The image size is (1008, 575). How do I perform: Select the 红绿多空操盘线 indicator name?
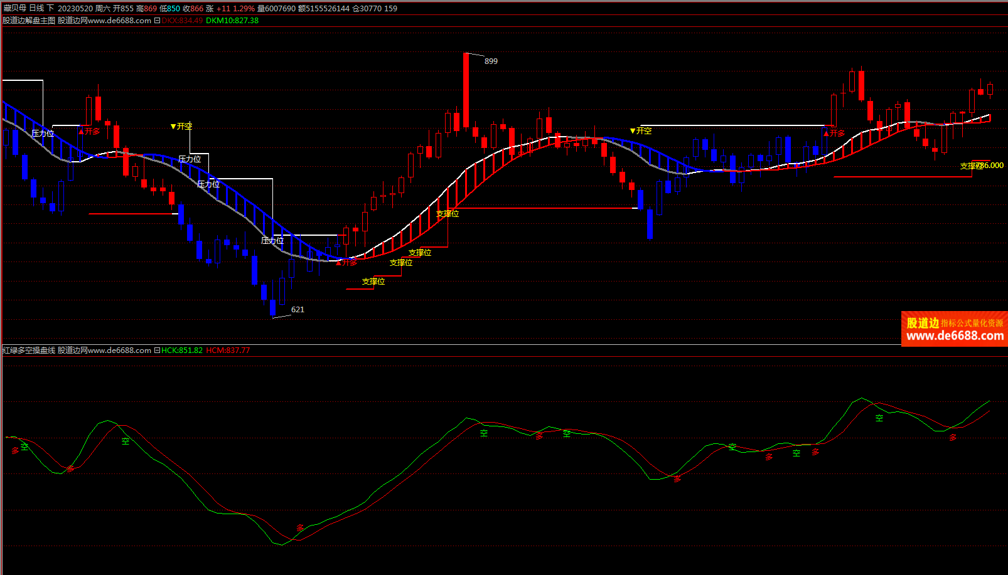click(29, 351)
